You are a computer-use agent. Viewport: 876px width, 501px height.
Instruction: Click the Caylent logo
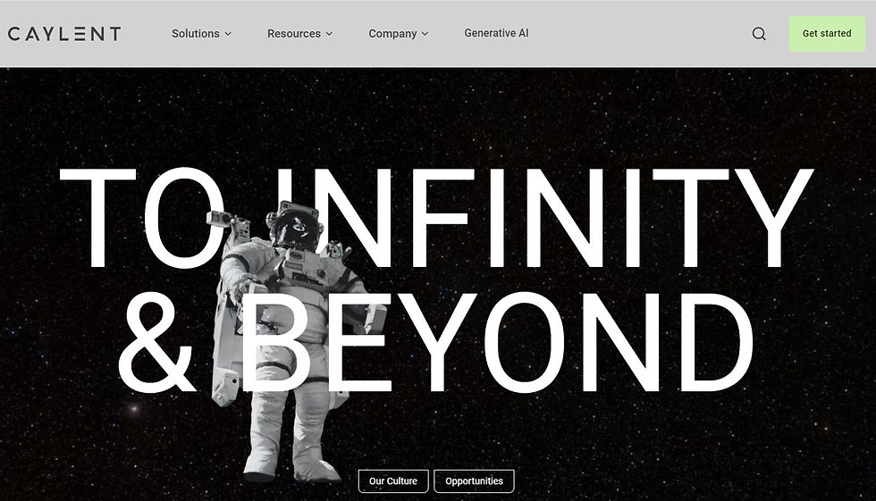pyautogui.click(x=64, y=34)
